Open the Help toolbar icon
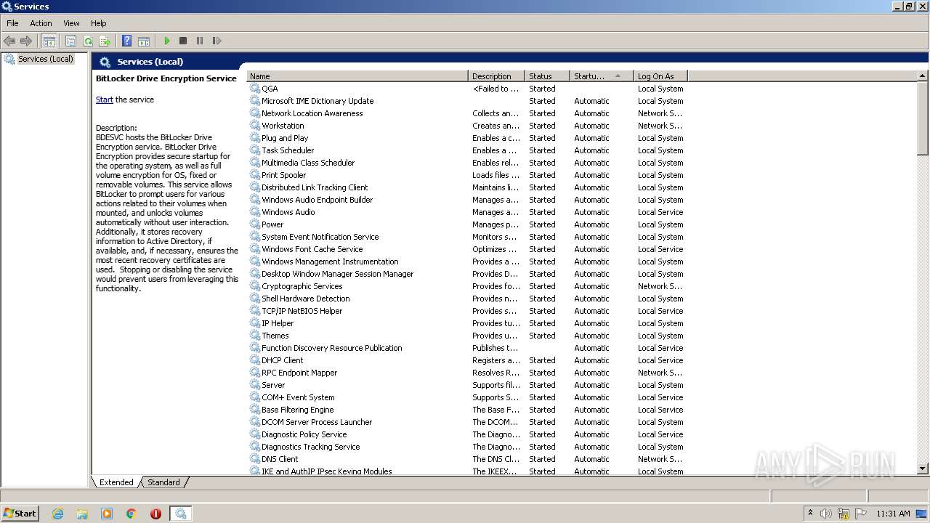Image resolution: width=930 pixels, height=523 pixels. (127, 41)
